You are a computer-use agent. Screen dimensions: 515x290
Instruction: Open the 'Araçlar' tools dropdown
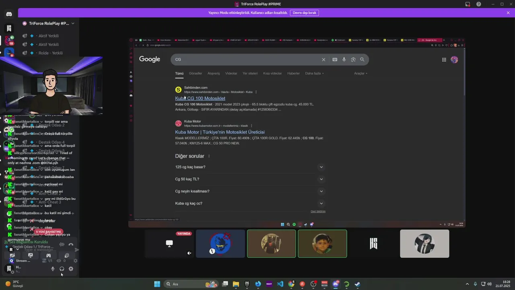coord(361,73)
